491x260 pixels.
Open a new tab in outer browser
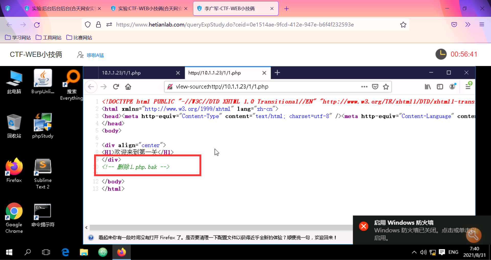pyautogui.click(x=286, y=9)
